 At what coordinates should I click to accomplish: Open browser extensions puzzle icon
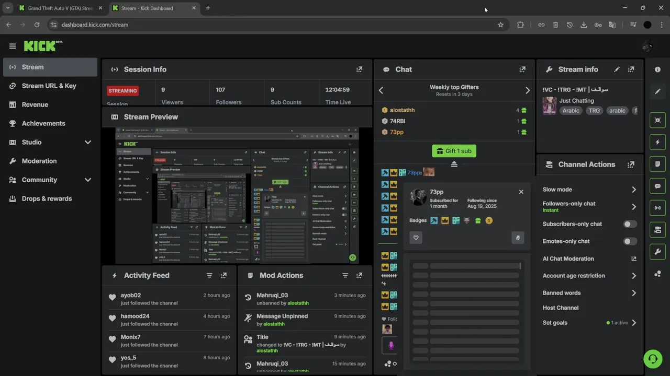pos(520,25)
